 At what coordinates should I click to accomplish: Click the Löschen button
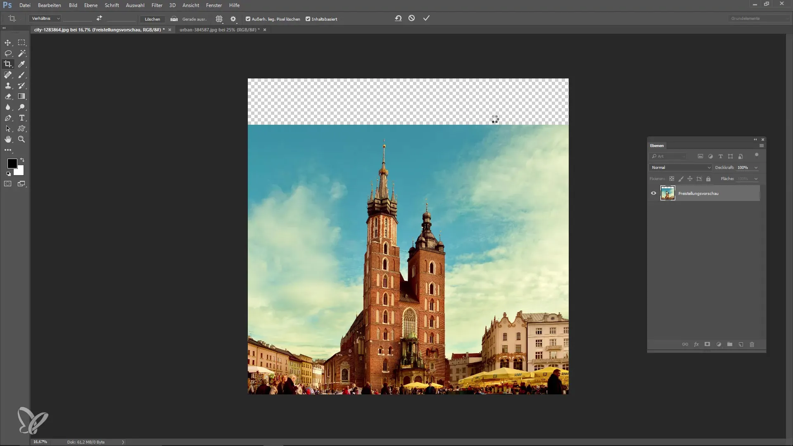pos(152,19)
